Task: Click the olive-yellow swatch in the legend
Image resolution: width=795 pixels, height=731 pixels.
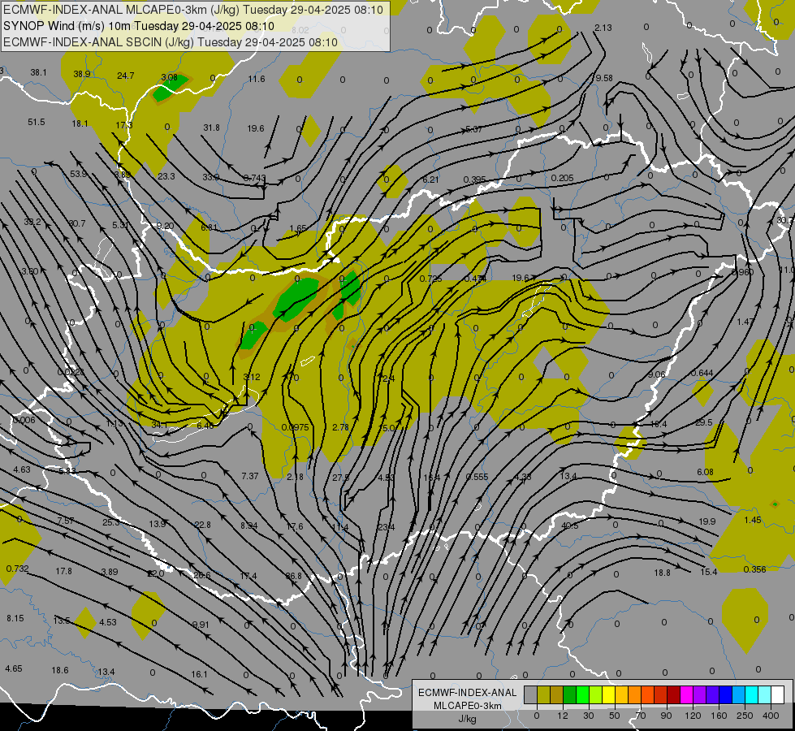Action: (543, 694)
